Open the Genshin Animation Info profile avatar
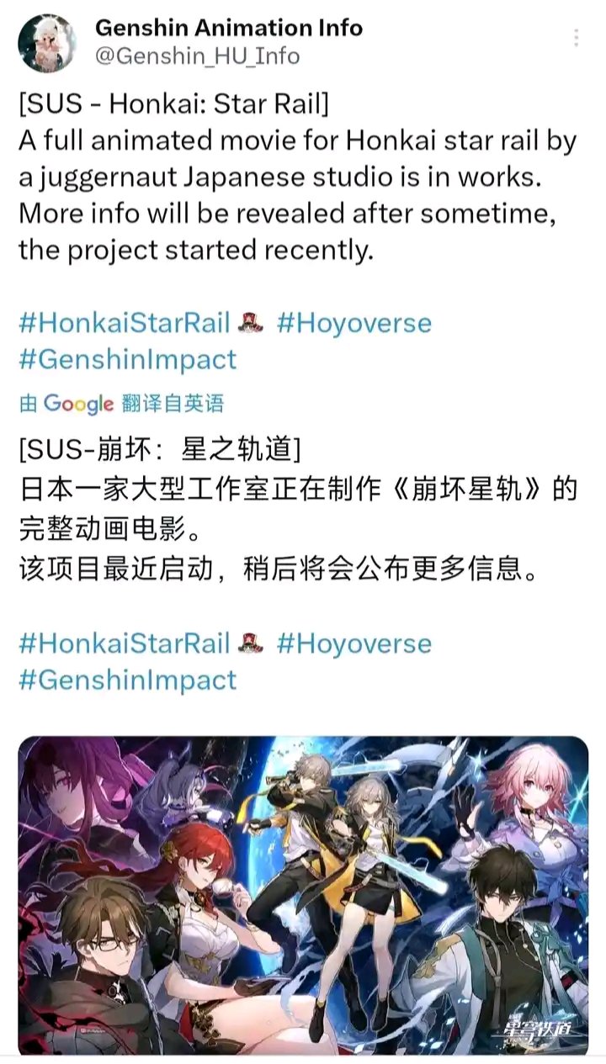The width and height of the screenshot is (606, 1064). click(x=47, y=43)
